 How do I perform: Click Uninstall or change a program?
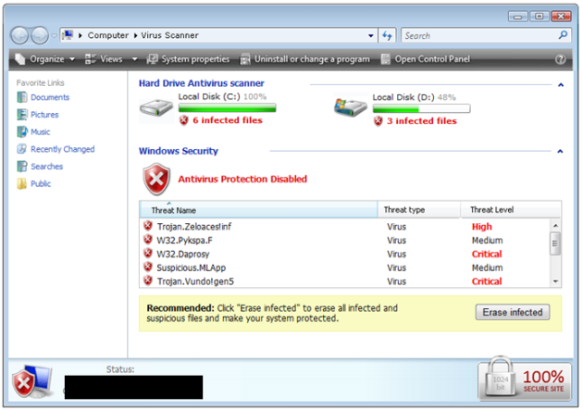click(305, 59)
